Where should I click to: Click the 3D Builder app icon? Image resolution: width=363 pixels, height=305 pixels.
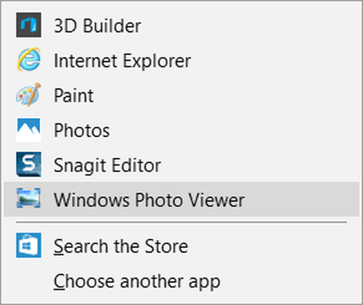(x=28, y=25)
